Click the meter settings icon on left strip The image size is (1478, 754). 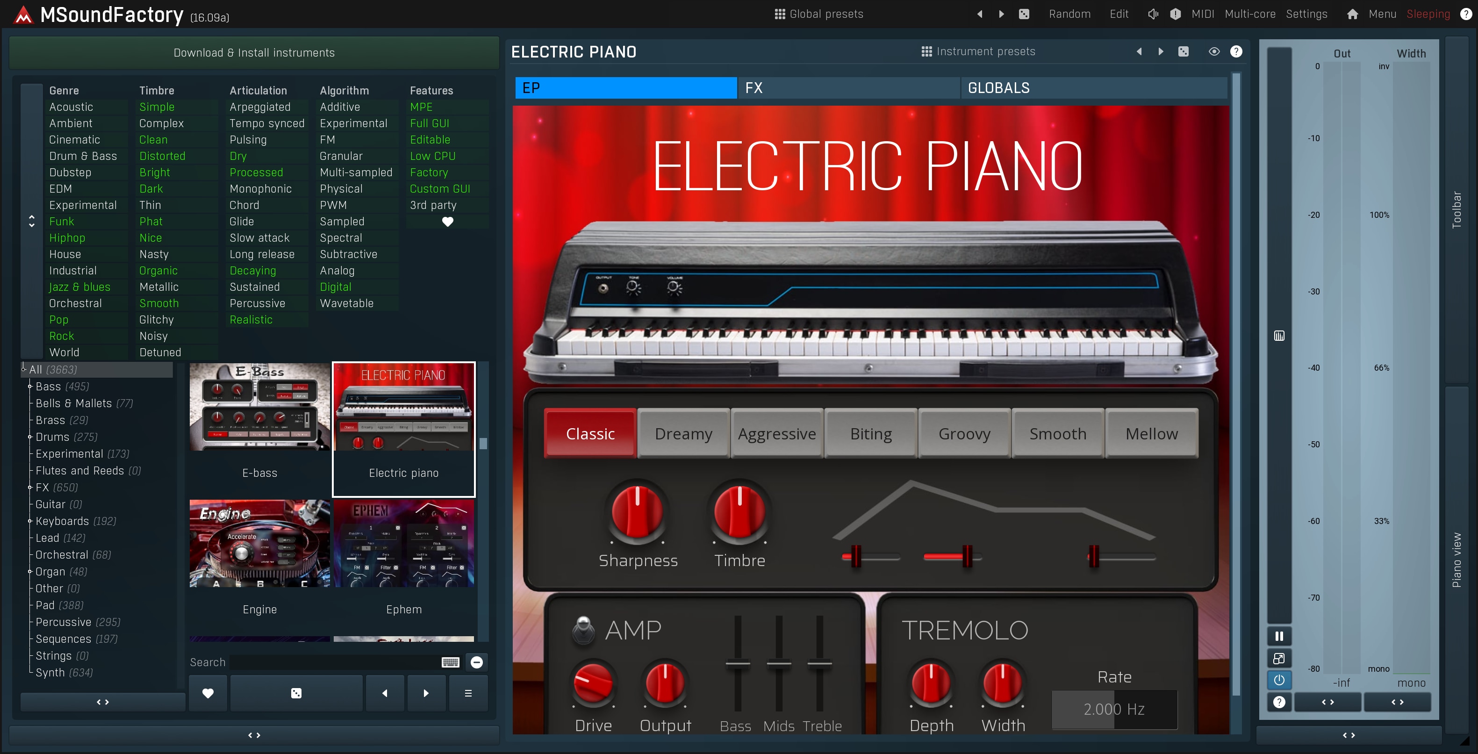coord(1279,336)
